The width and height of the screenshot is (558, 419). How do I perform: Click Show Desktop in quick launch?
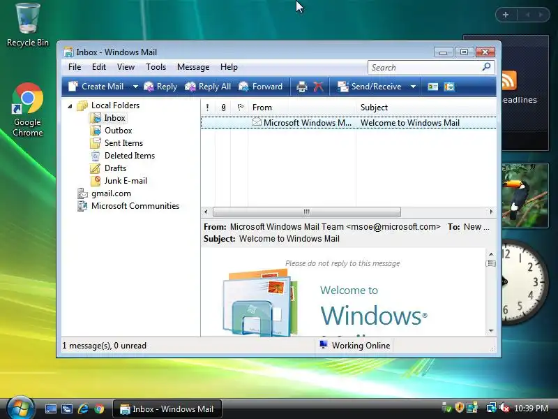(50, 409)
